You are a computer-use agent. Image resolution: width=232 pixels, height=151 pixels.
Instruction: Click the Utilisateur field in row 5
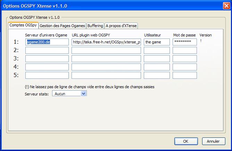coord(157,75)
